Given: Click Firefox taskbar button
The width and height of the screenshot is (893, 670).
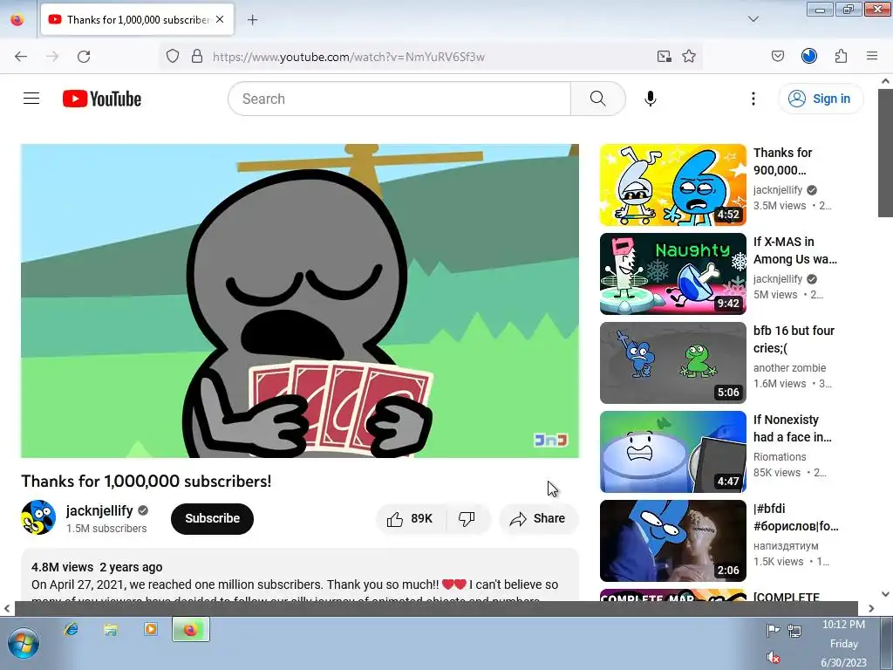Looking at the screenshot, I should (191, 630).
